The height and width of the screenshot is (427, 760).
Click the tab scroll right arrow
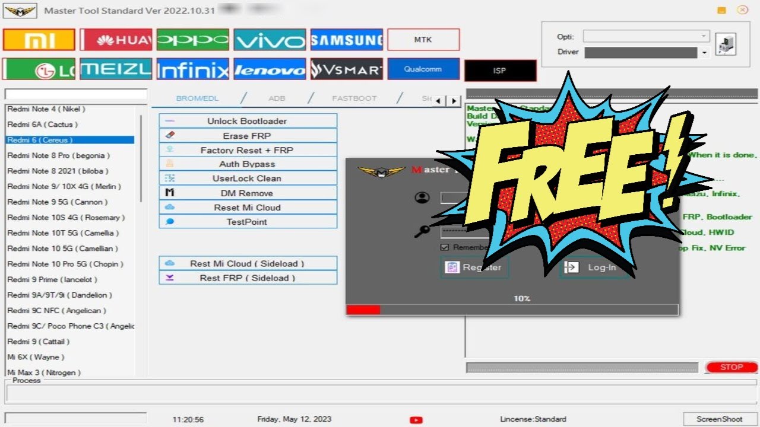[x=454, y=101]
